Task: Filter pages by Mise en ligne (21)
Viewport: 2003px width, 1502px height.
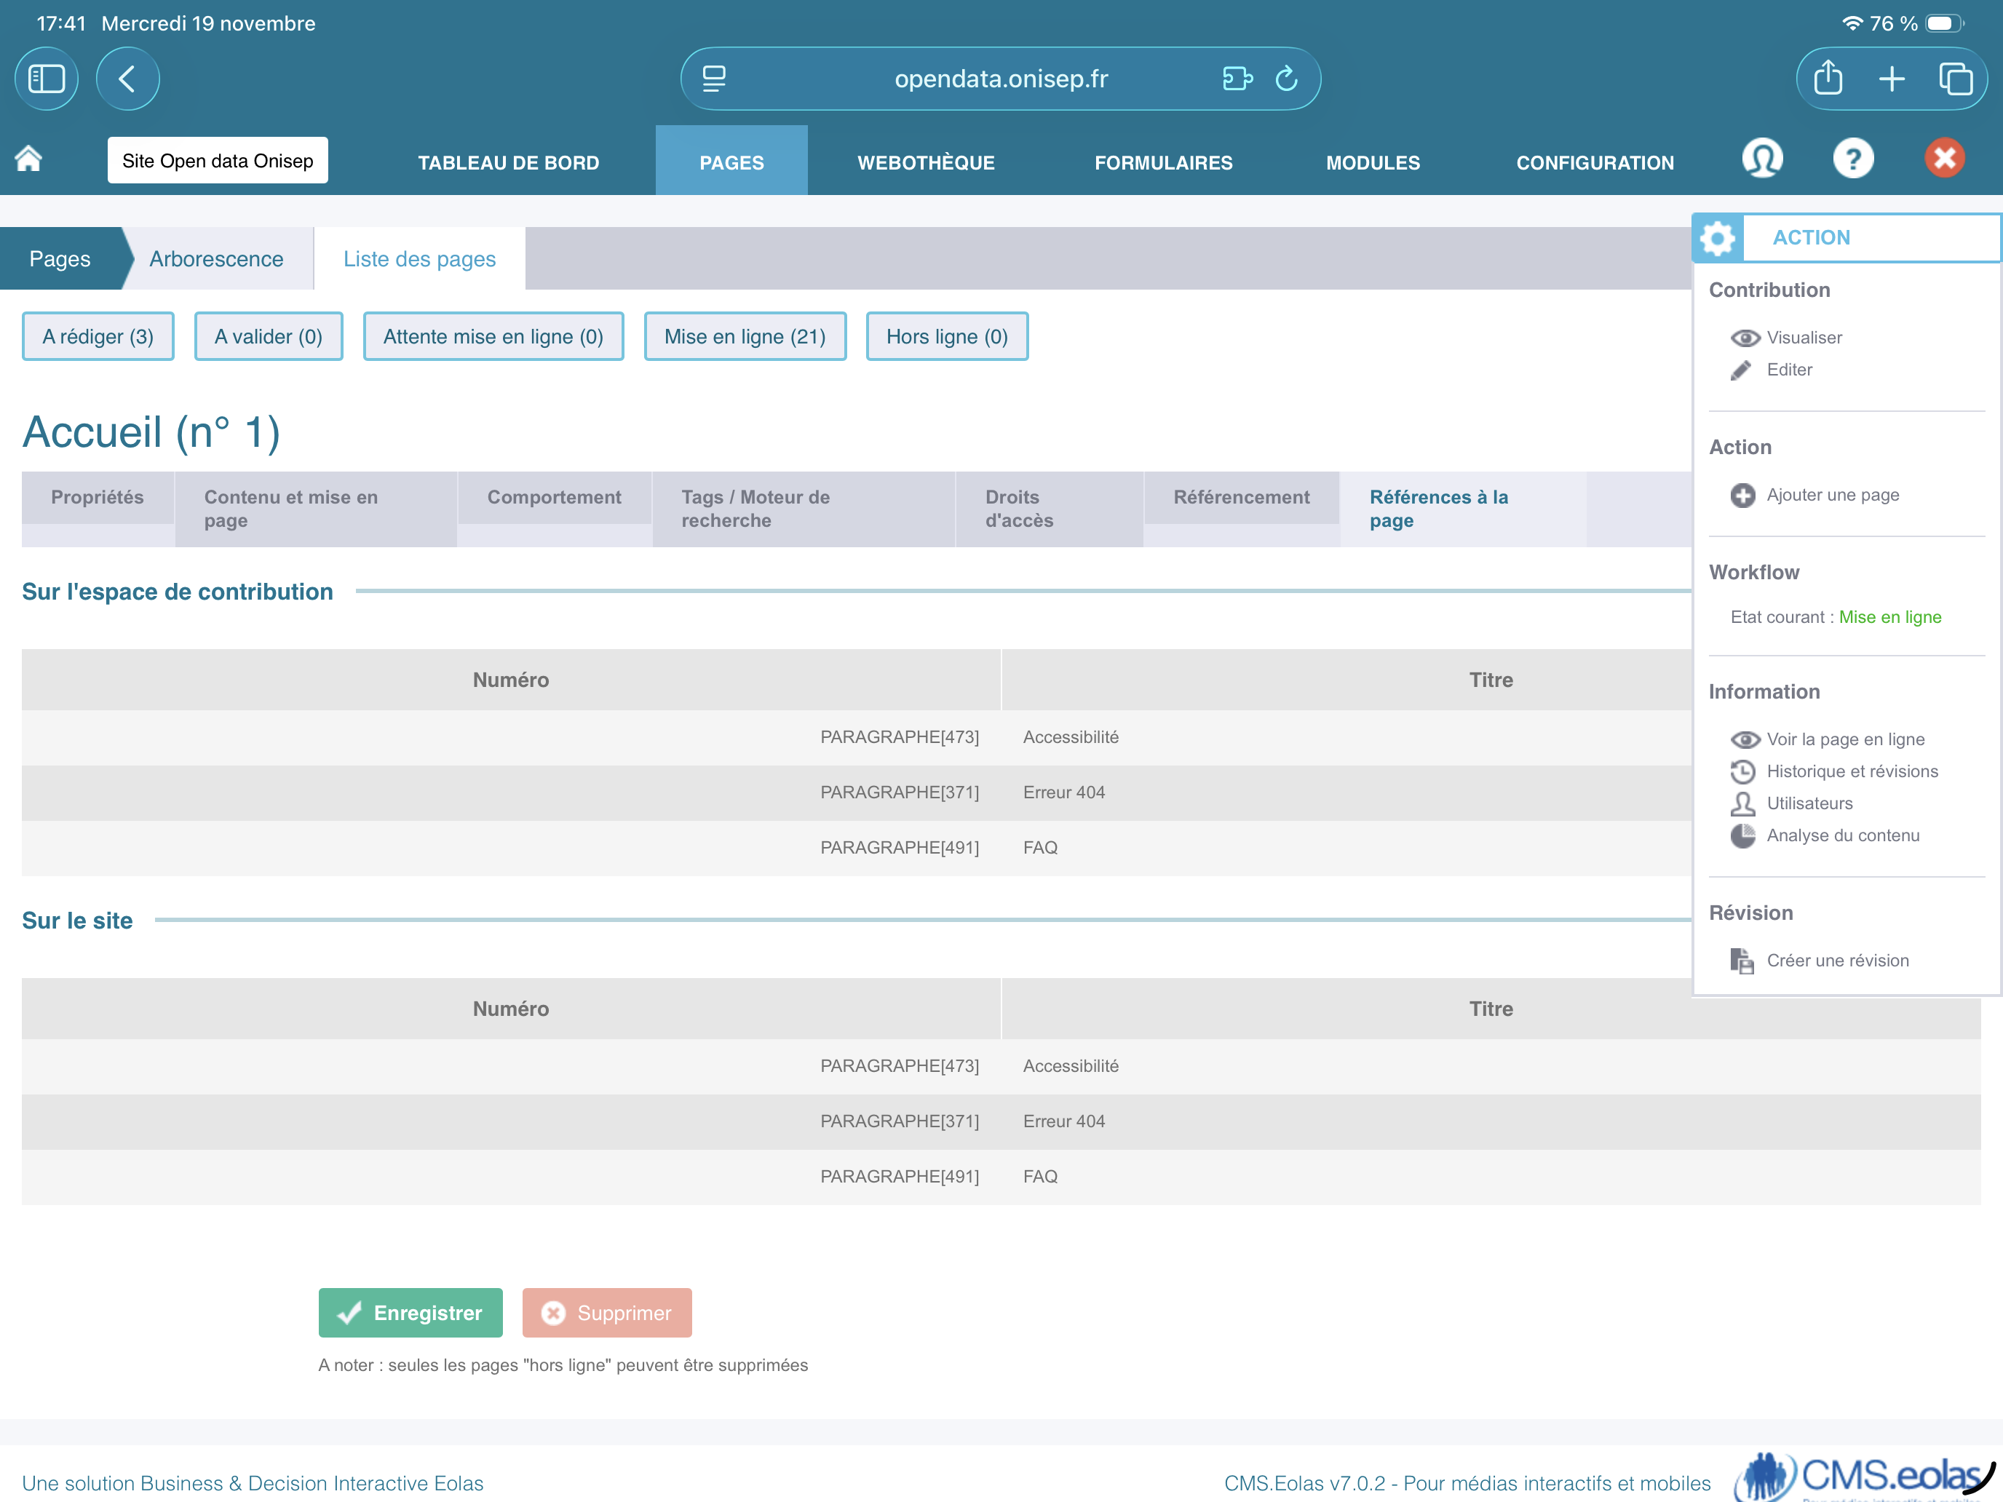Action: pyautogui.click(x=745, y=337)
